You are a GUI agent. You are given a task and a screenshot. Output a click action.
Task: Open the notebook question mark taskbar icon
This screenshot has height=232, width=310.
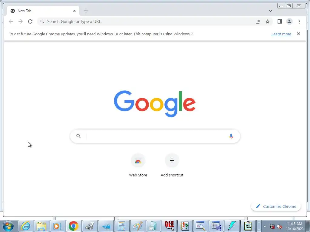coord(185,226)
